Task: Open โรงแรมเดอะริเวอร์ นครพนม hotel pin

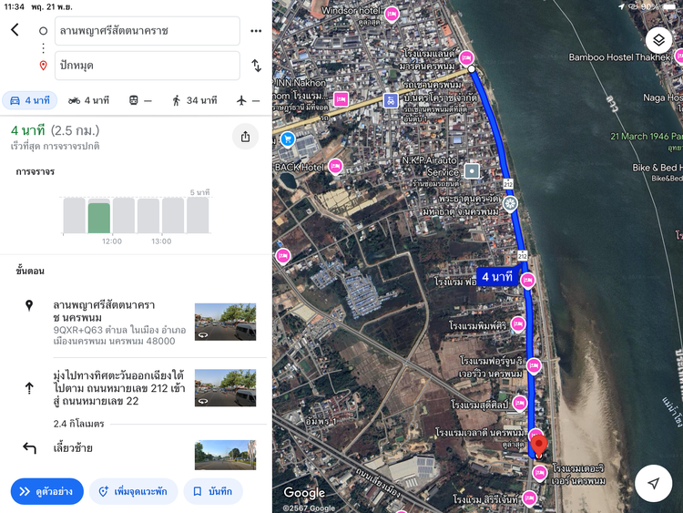Action: [540, 473]
